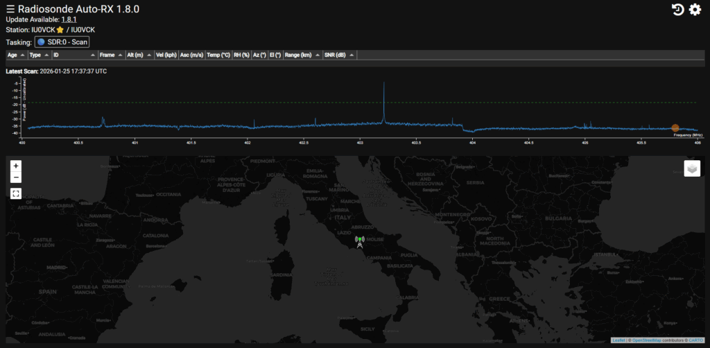The height and width of the screenshot is (348, 710).
Task: Click the SARDINIA label on the map
Action: [x=282, y=275]
